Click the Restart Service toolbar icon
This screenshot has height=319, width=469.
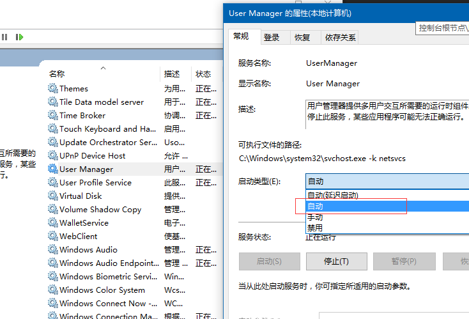[19, 38]
